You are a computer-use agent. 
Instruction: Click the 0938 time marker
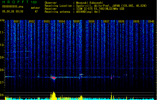point(121,21)
